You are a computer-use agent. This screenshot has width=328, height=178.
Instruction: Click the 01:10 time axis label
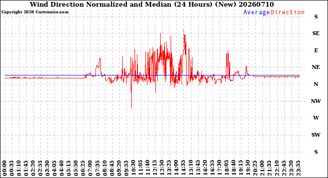tap(19, 169)
